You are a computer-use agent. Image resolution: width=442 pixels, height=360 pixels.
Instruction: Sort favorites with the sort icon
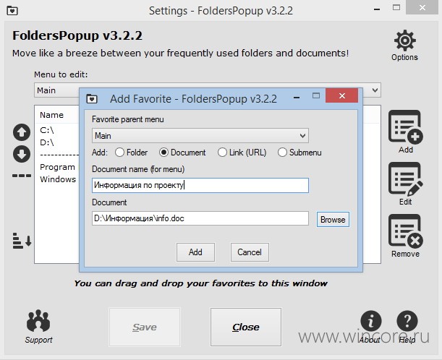coord(22,241)
